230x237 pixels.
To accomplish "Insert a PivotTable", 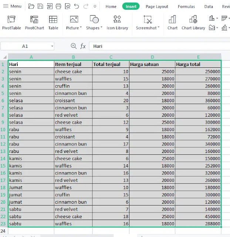I will coord(11,23).
